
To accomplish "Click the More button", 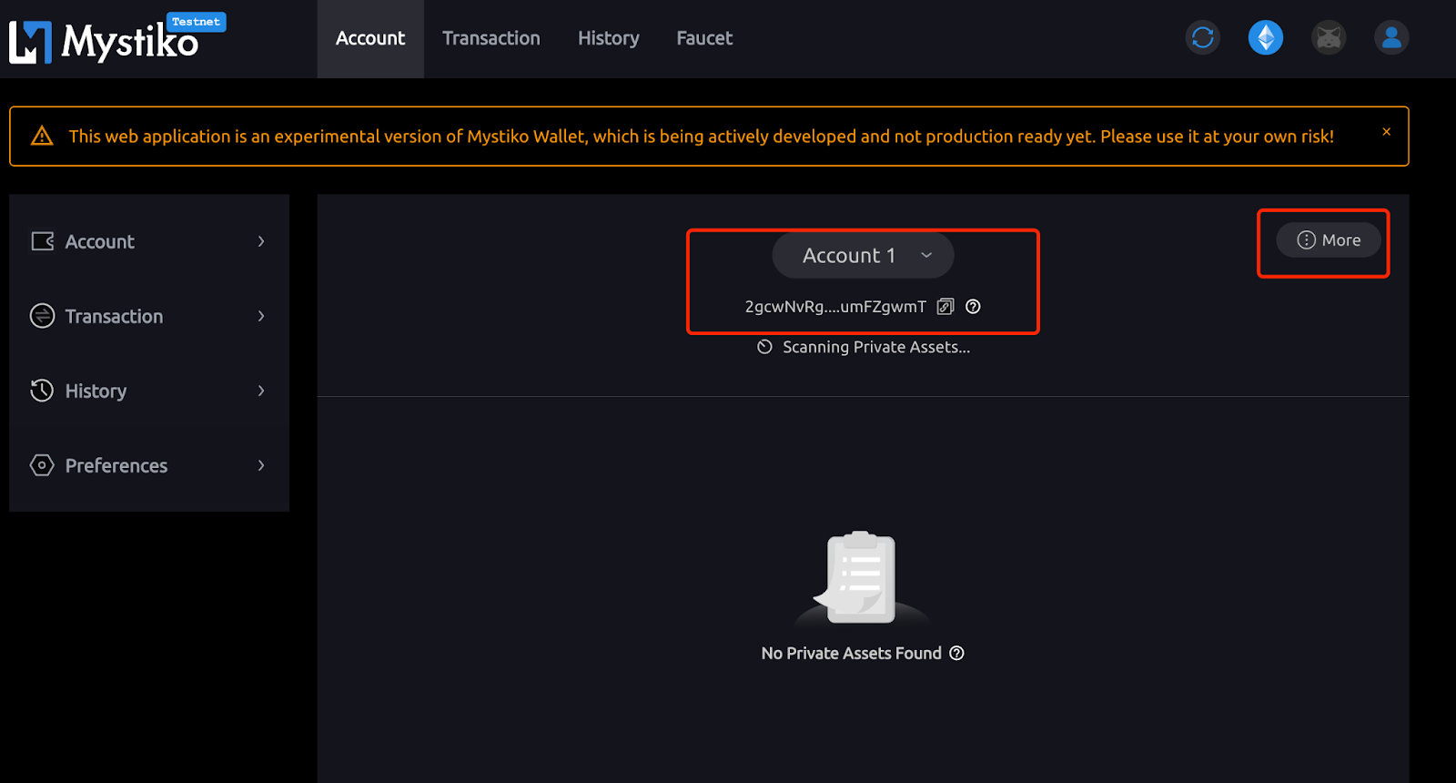I will 1329,240.
